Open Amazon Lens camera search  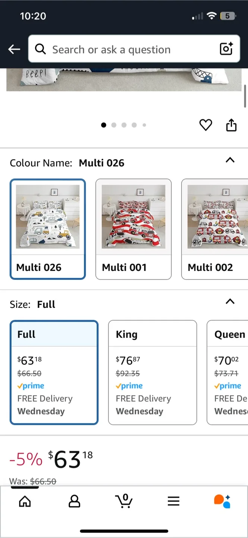[226, 49]
